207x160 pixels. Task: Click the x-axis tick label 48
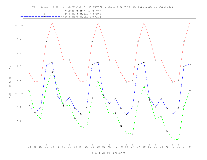[x=121, y=147]
